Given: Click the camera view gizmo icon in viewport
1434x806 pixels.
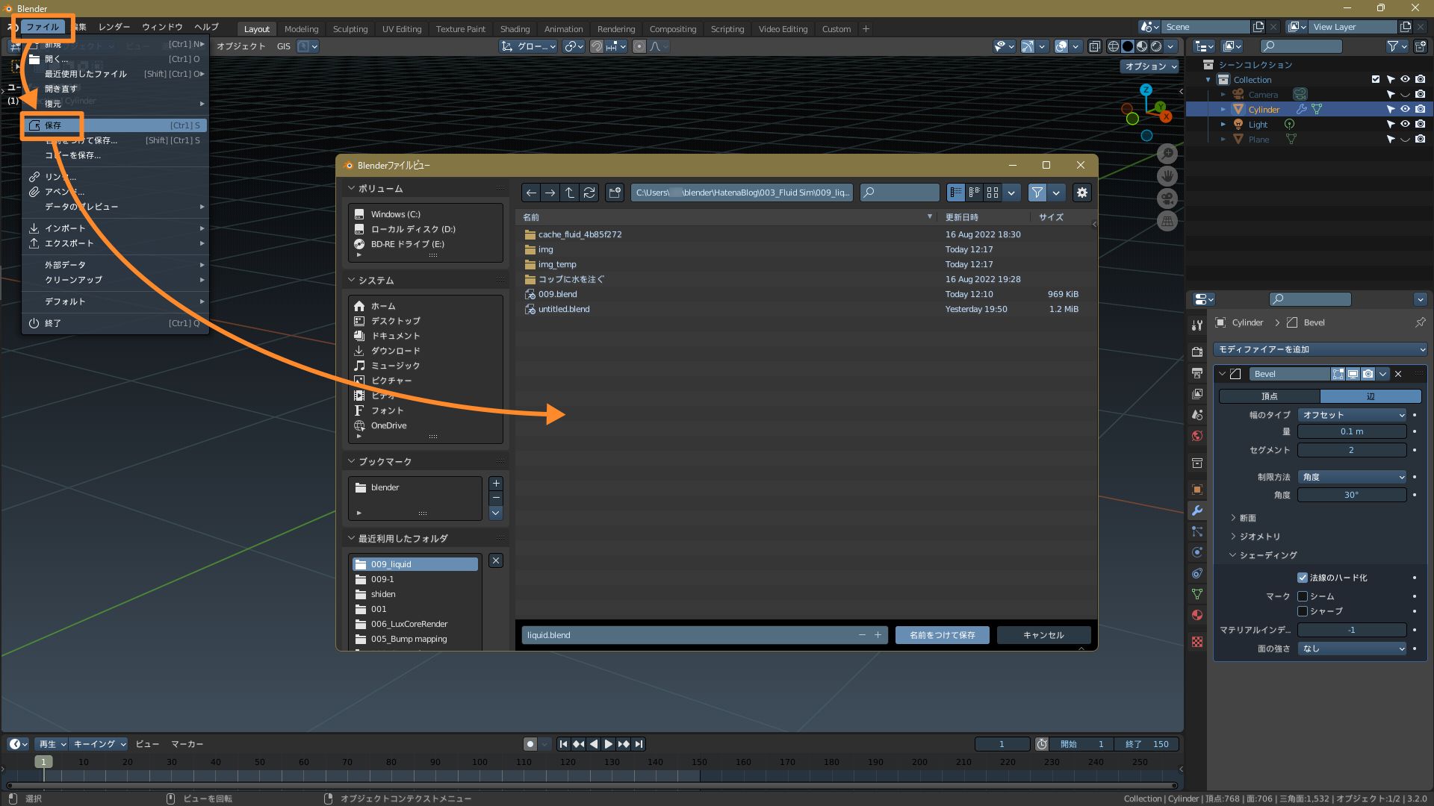Looking at the screenshot, I should pos(1167,199).
